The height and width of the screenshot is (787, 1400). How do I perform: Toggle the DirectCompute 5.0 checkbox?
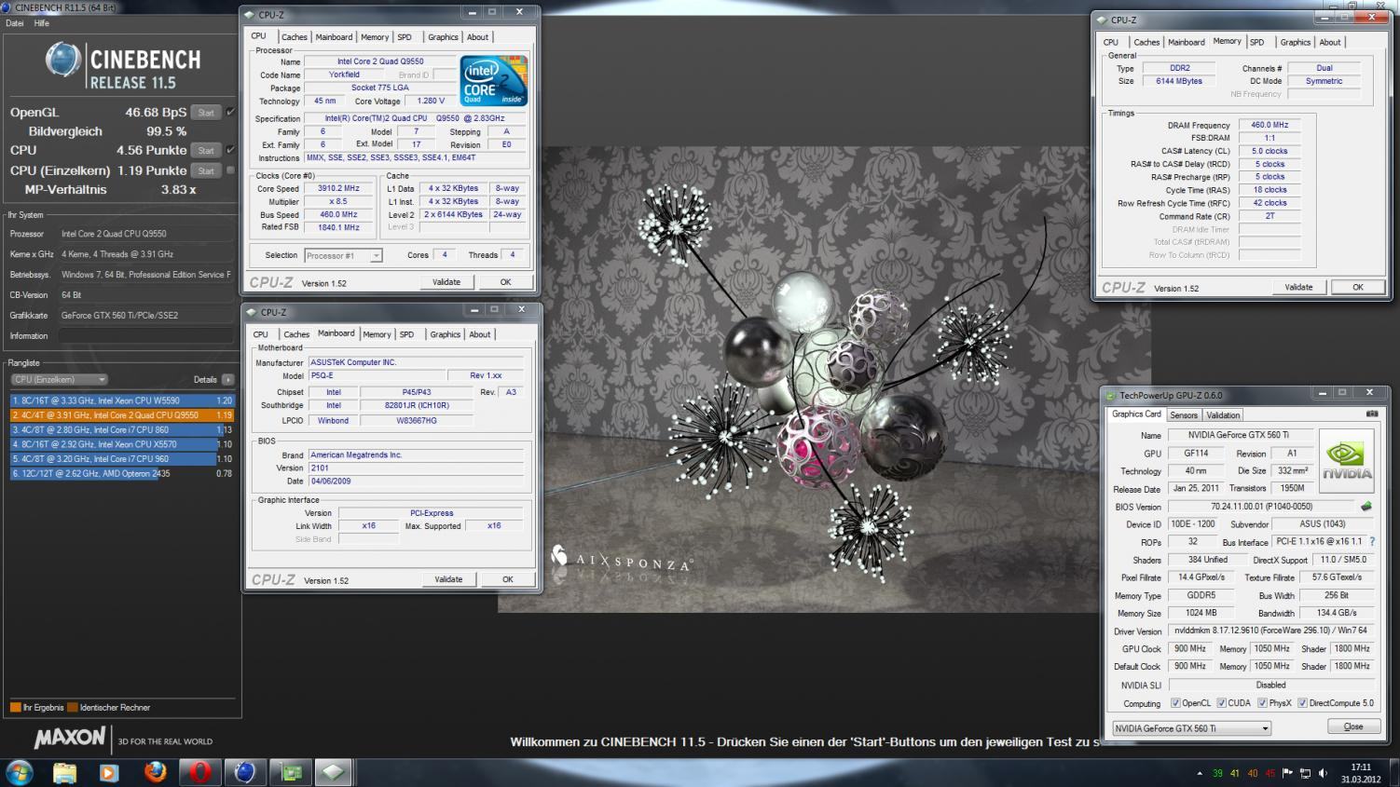[x=1302, y=703]
